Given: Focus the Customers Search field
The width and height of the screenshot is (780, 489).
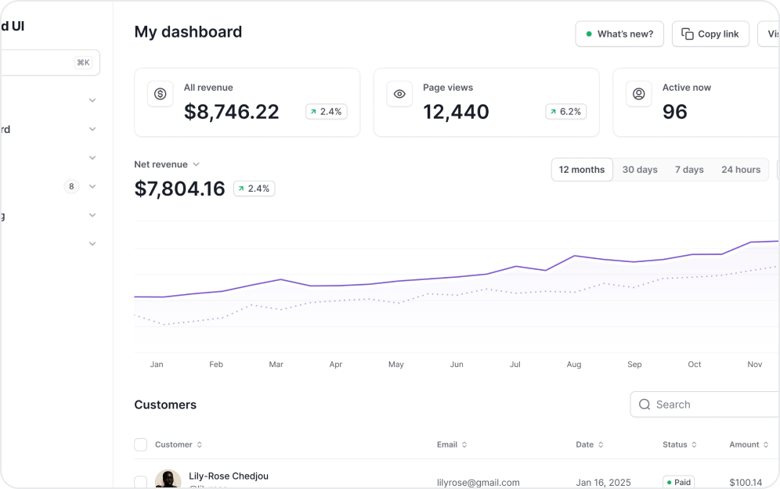Looking at the screenshot, I should tap(705, 405).
